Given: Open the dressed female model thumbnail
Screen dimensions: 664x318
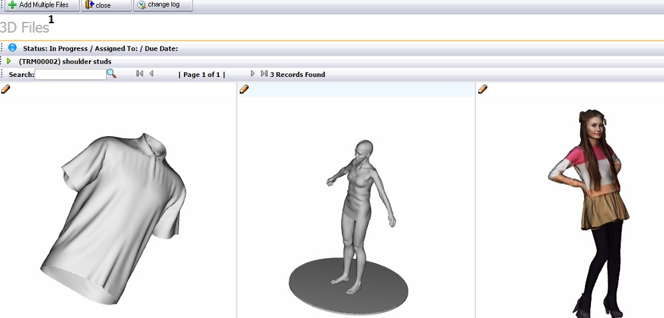Looking at the screenshot, I should (x=589, y=213).
